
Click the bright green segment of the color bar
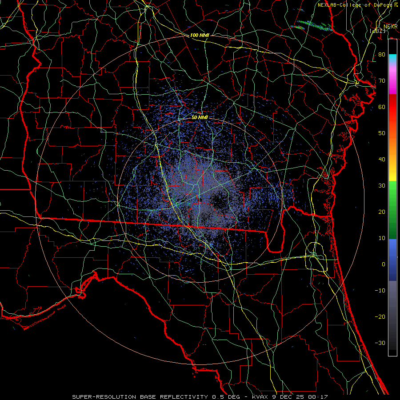point(392,190)
